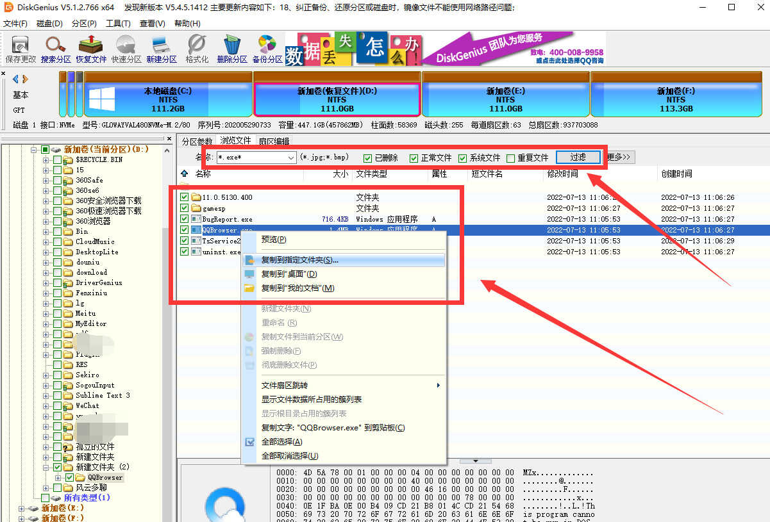This screenshot has width=770, height=522.
Task: Check the 360Safe folder checkbox in tree
Action: click(x=57, y=180)
